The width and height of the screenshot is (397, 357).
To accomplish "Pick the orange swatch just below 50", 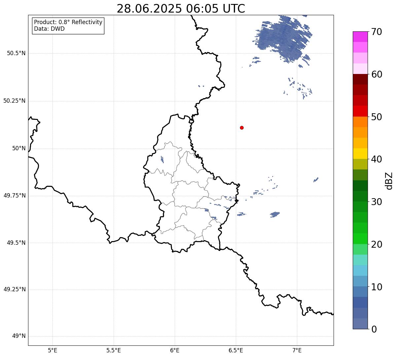I will pyautogui.click(x=360, y=122).
